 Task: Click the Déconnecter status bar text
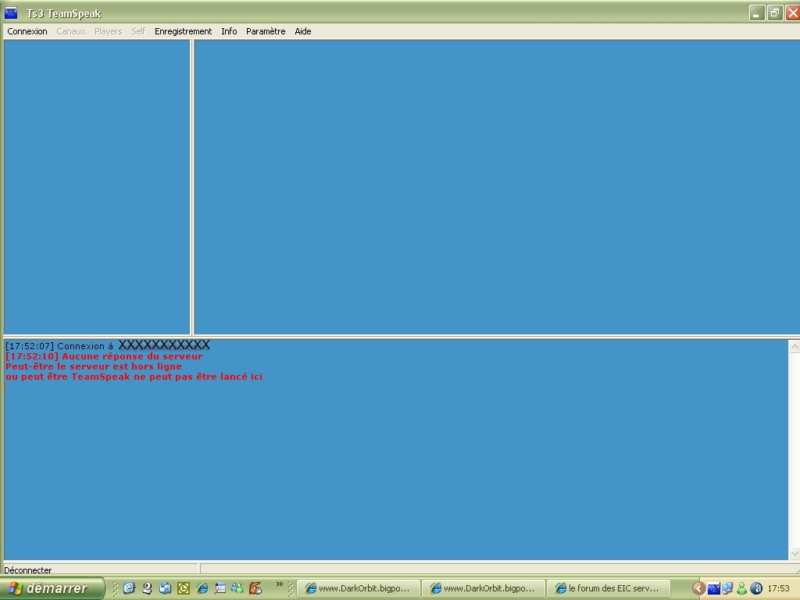pyautogui.click(x=27, y=570)
